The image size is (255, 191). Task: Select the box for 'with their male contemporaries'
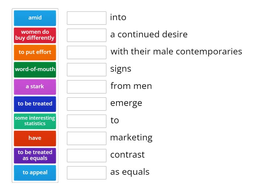click(87, 53)
